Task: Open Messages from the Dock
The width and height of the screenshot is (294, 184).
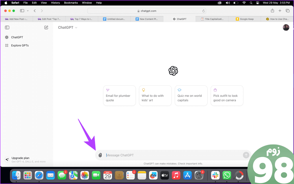Action: [x=62, y=176]
